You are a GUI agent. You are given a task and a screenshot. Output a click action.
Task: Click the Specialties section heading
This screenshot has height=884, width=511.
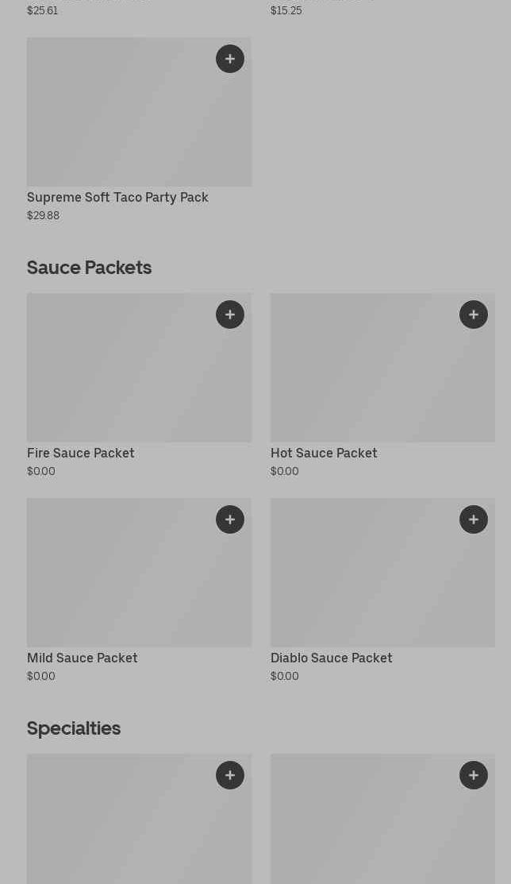pos(74,728)
